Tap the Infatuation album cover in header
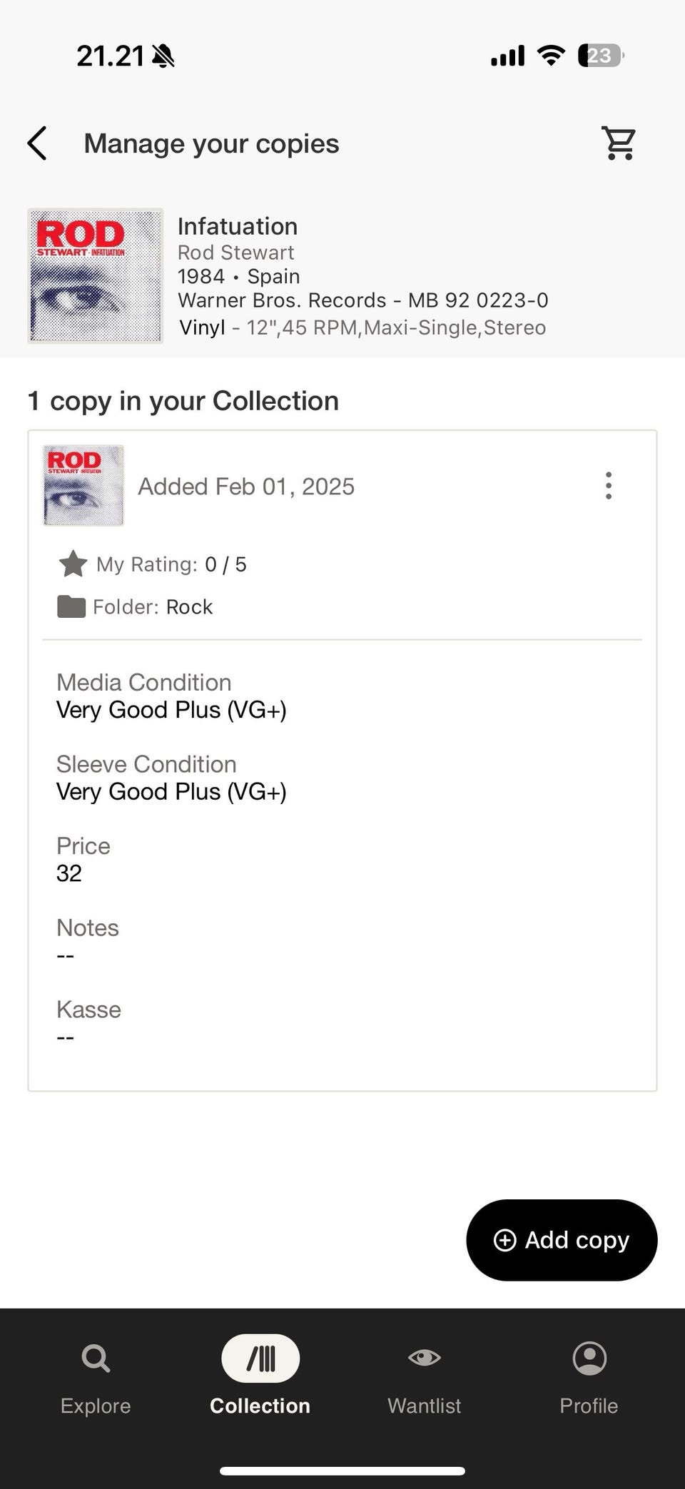 96,275
